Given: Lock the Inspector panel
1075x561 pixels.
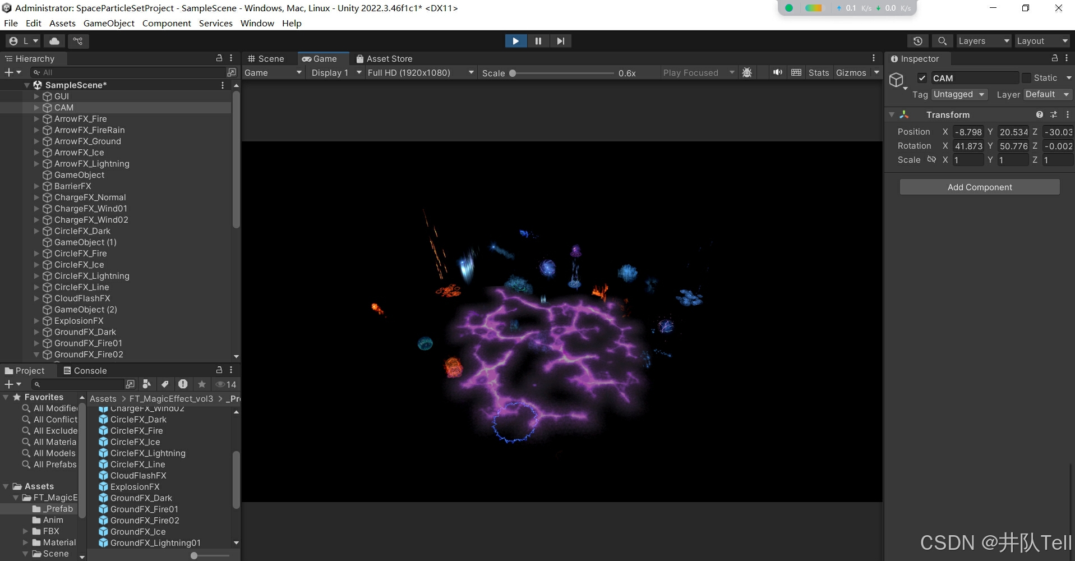Looking at the screenshot, I should [1055, 58].
